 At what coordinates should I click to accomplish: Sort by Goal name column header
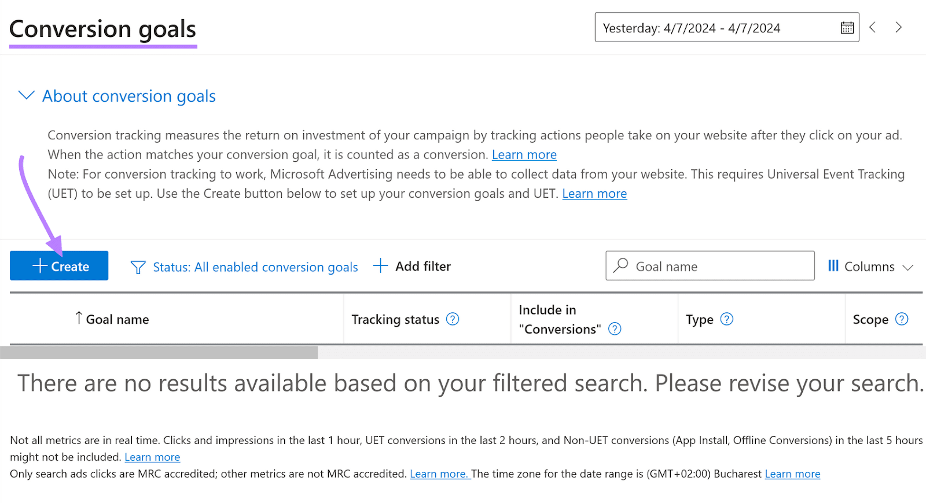117,320
